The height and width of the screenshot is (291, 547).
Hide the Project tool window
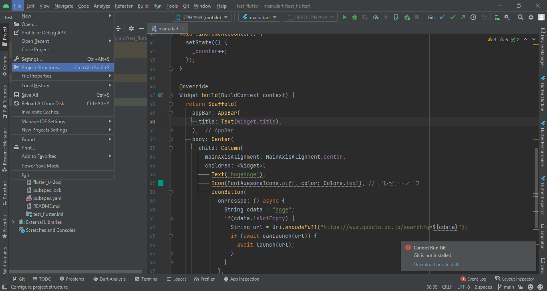coord(141,28)
